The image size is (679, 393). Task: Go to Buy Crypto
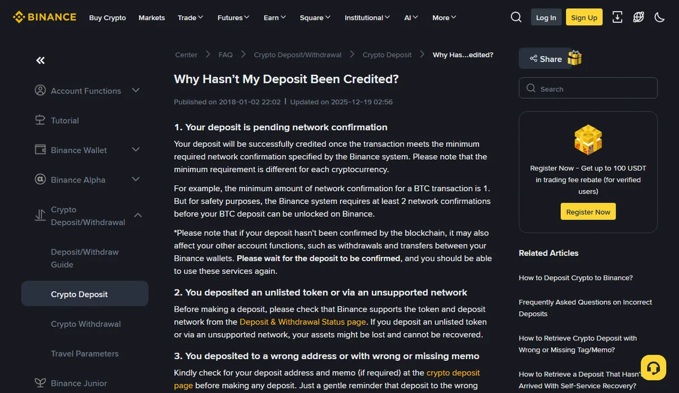click(x=108, y=18)
